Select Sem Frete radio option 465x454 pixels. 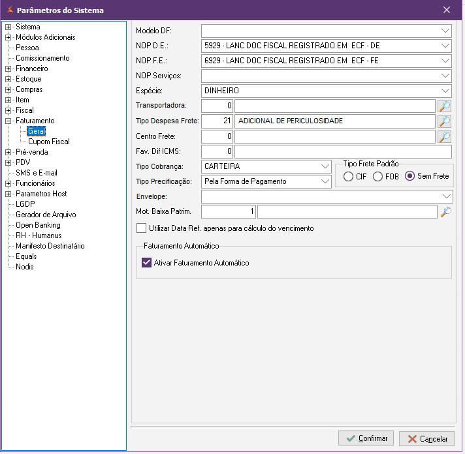[x=409, y=176]
